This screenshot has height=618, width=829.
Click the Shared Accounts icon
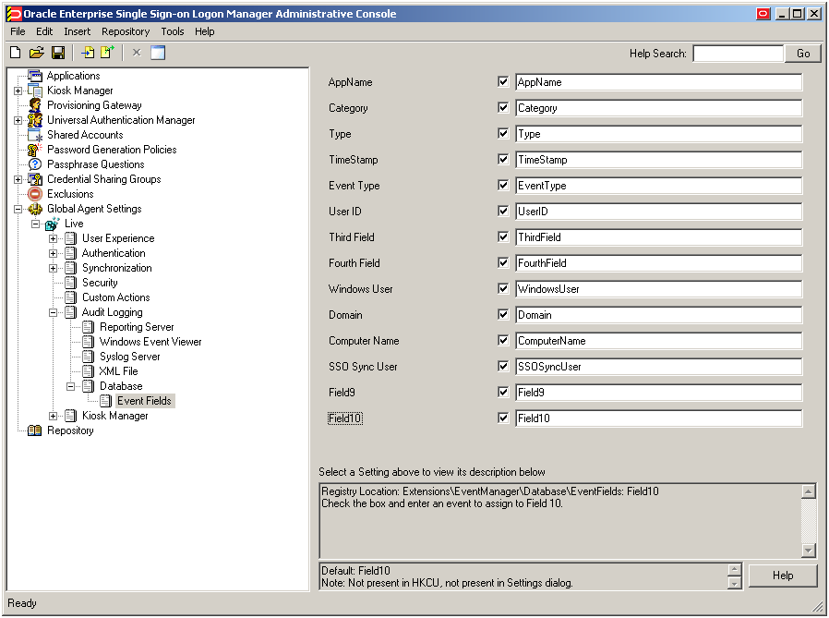click(x=35, y=135)
